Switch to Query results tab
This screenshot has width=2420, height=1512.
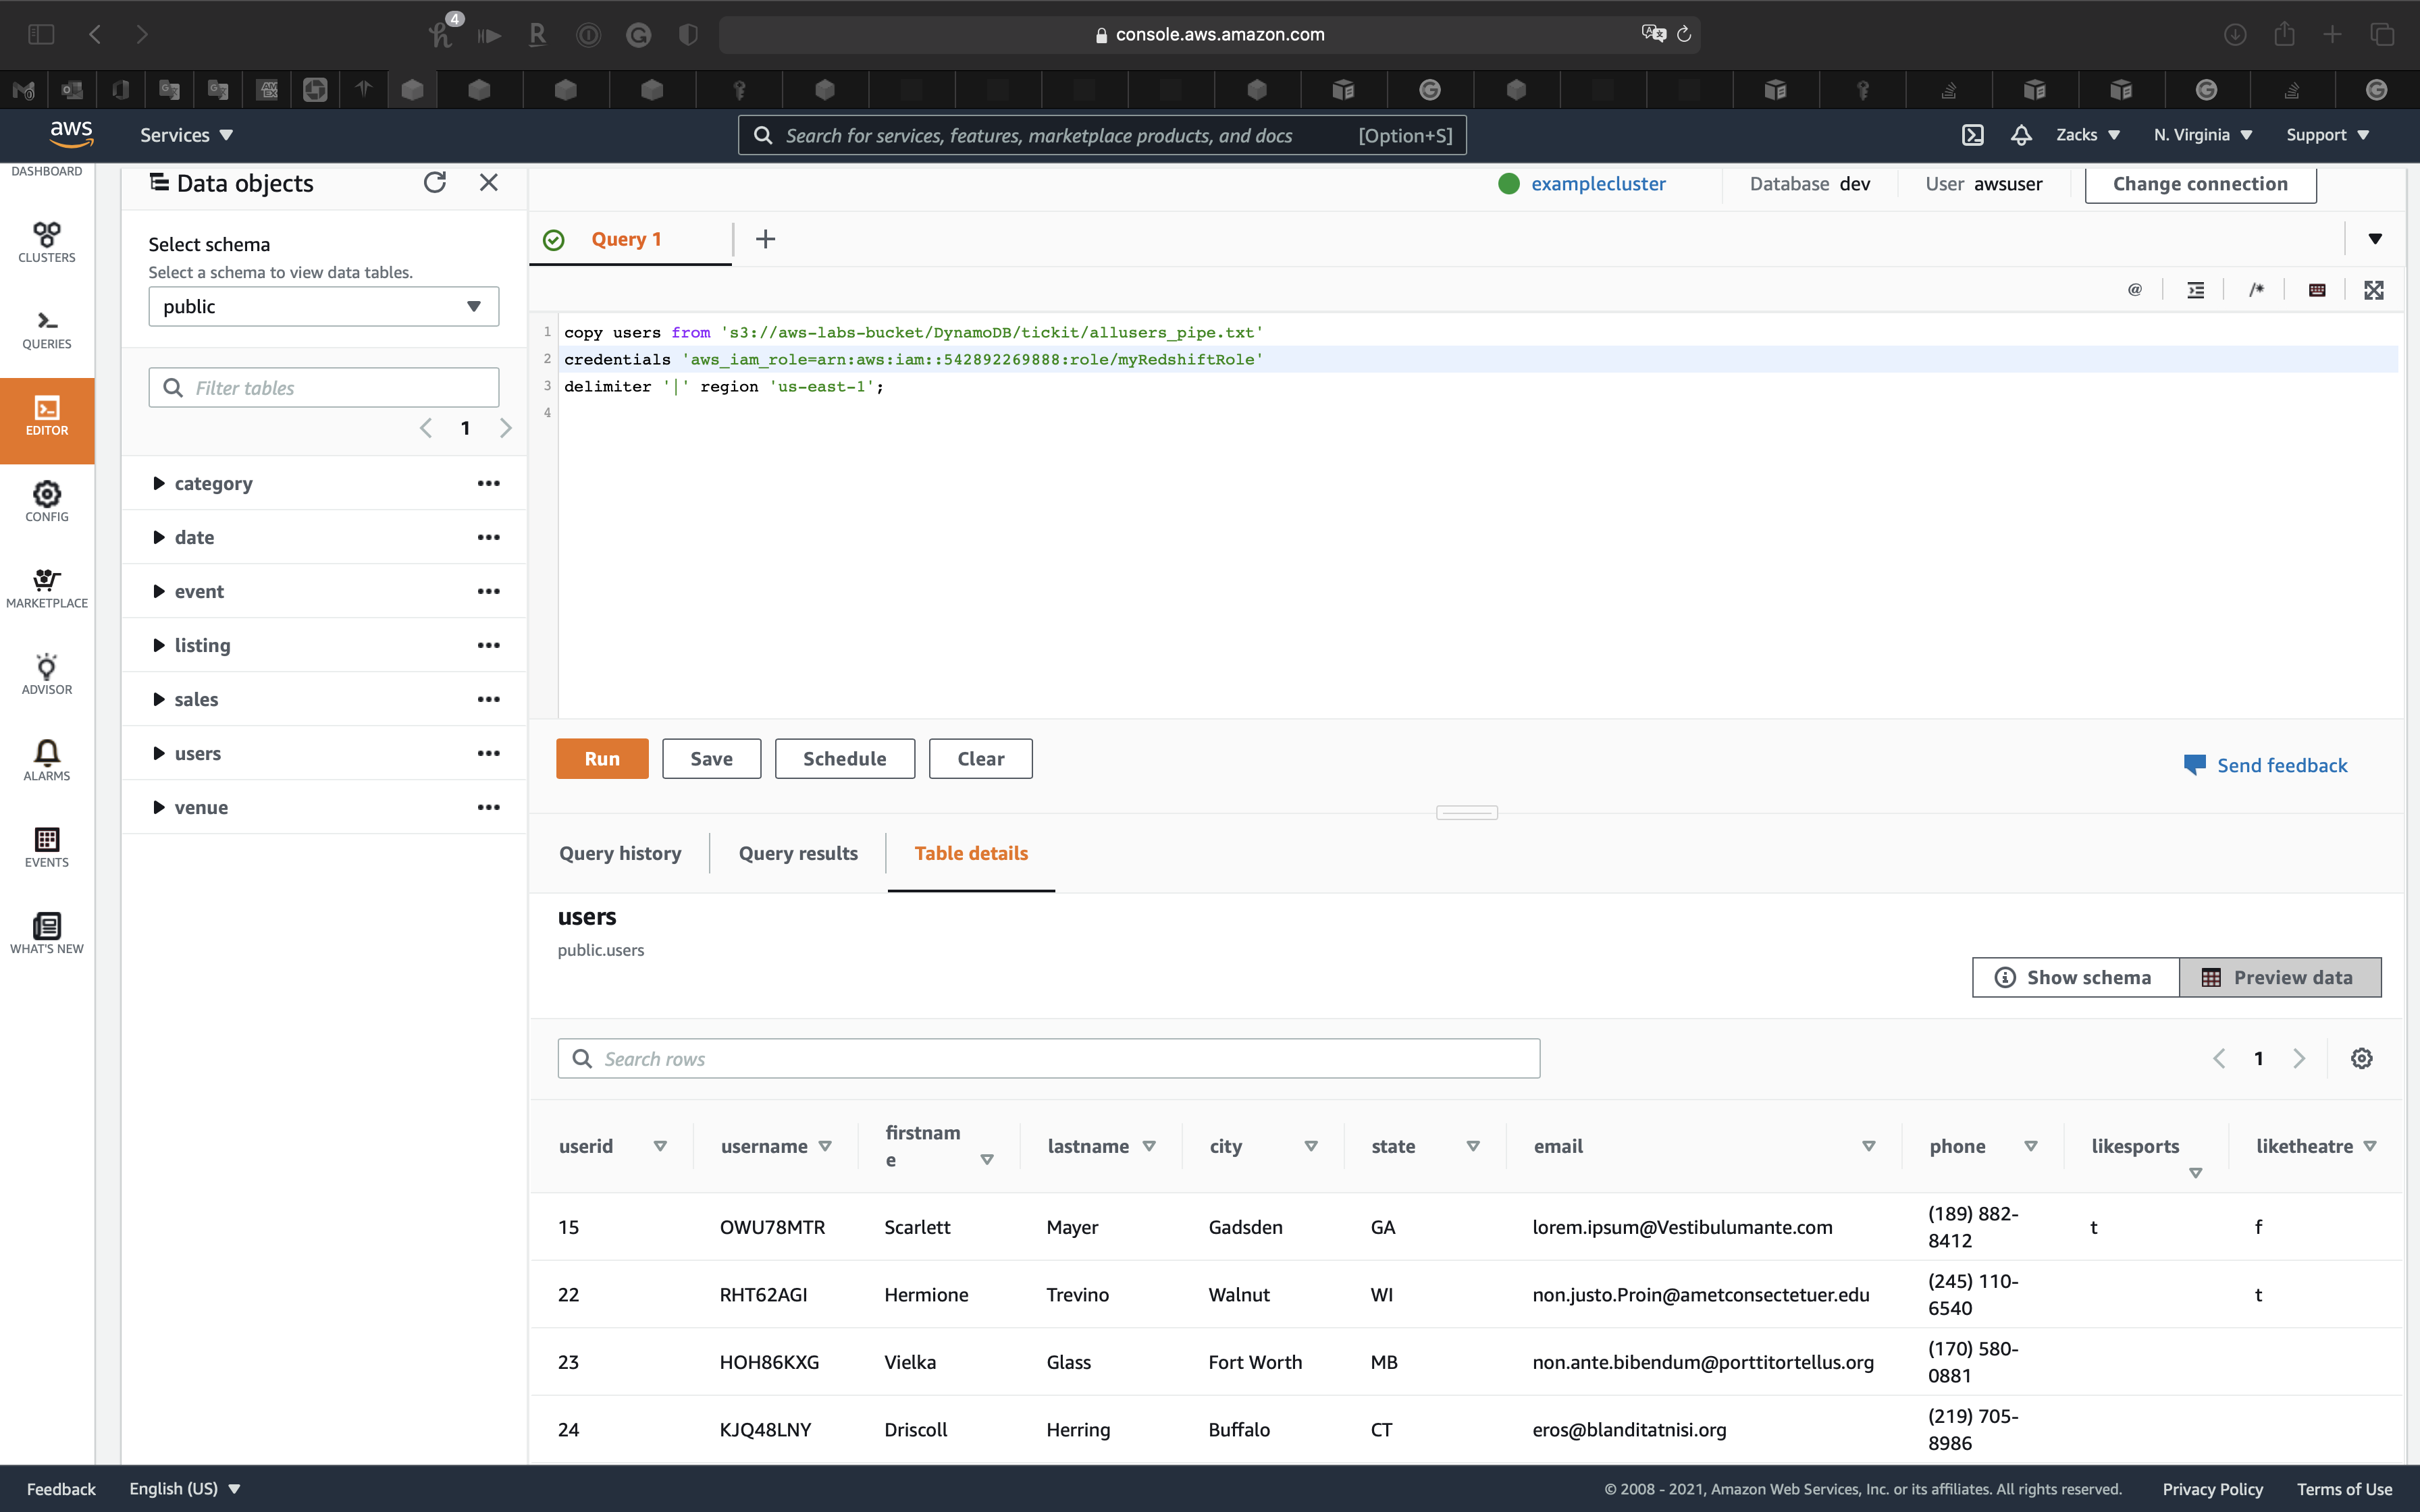point(798,853)
